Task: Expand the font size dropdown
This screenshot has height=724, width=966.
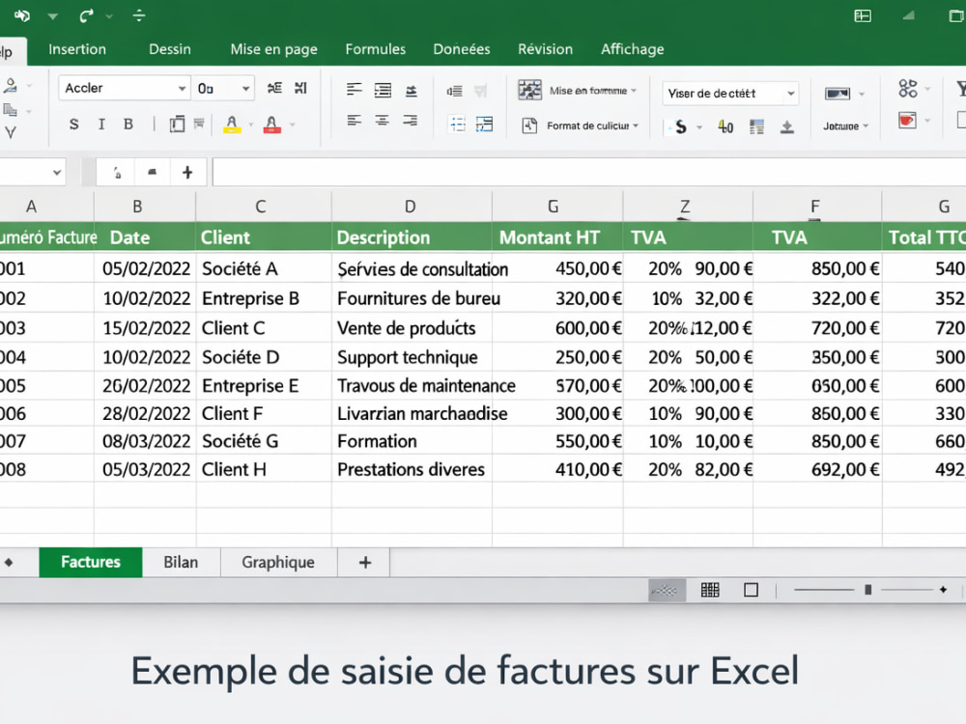Action: click(245, 89)
